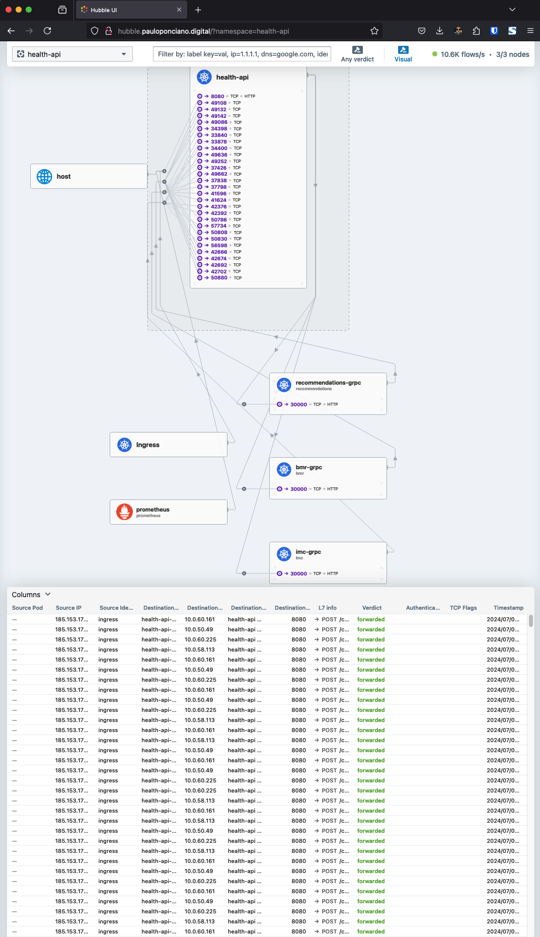Click the Ingress Kubernetes wheel icon
This screenshot has width=540, height=937.
tap(124, 445)
